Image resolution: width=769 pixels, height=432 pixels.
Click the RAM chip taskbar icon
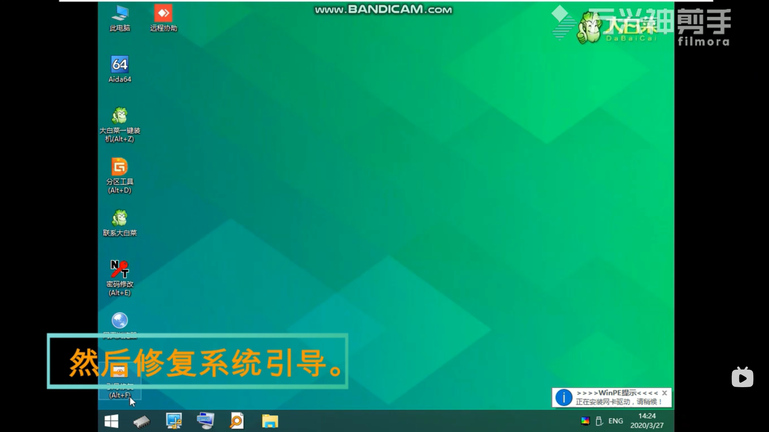[141, 421]
